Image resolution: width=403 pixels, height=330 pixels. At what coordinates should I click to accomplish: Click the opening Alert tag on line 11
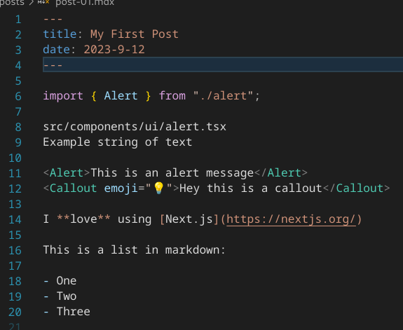(67, 173)
